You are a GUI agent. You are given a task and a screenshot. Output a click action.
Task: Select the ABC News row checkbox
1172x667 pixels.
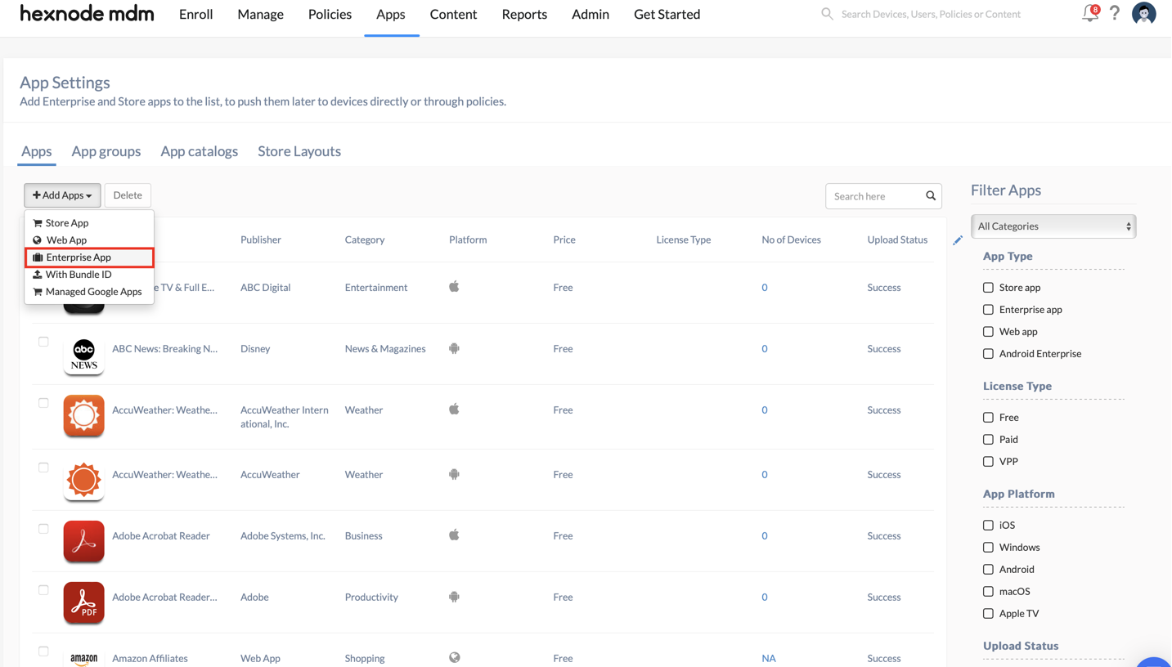pos(43,342)
